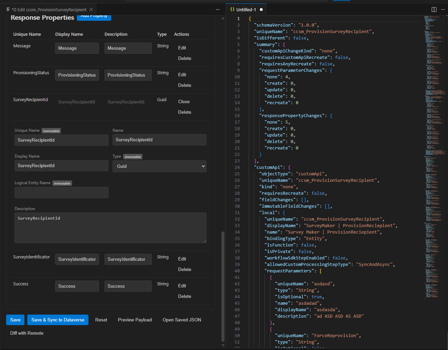Edit the ProvisioningStatus property

coord(182,75)
